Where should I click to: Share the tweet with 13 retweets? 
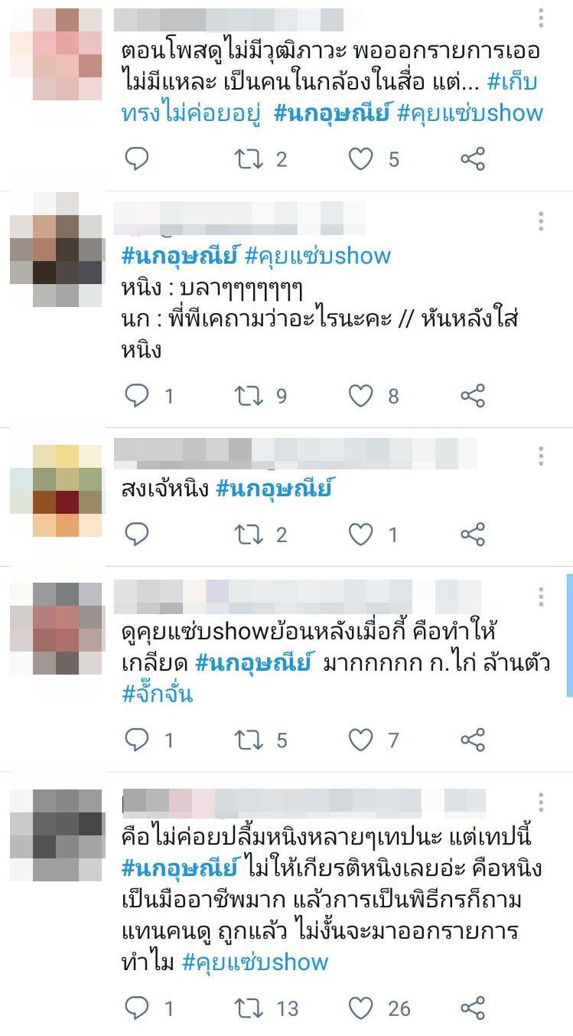[473, 1008]
